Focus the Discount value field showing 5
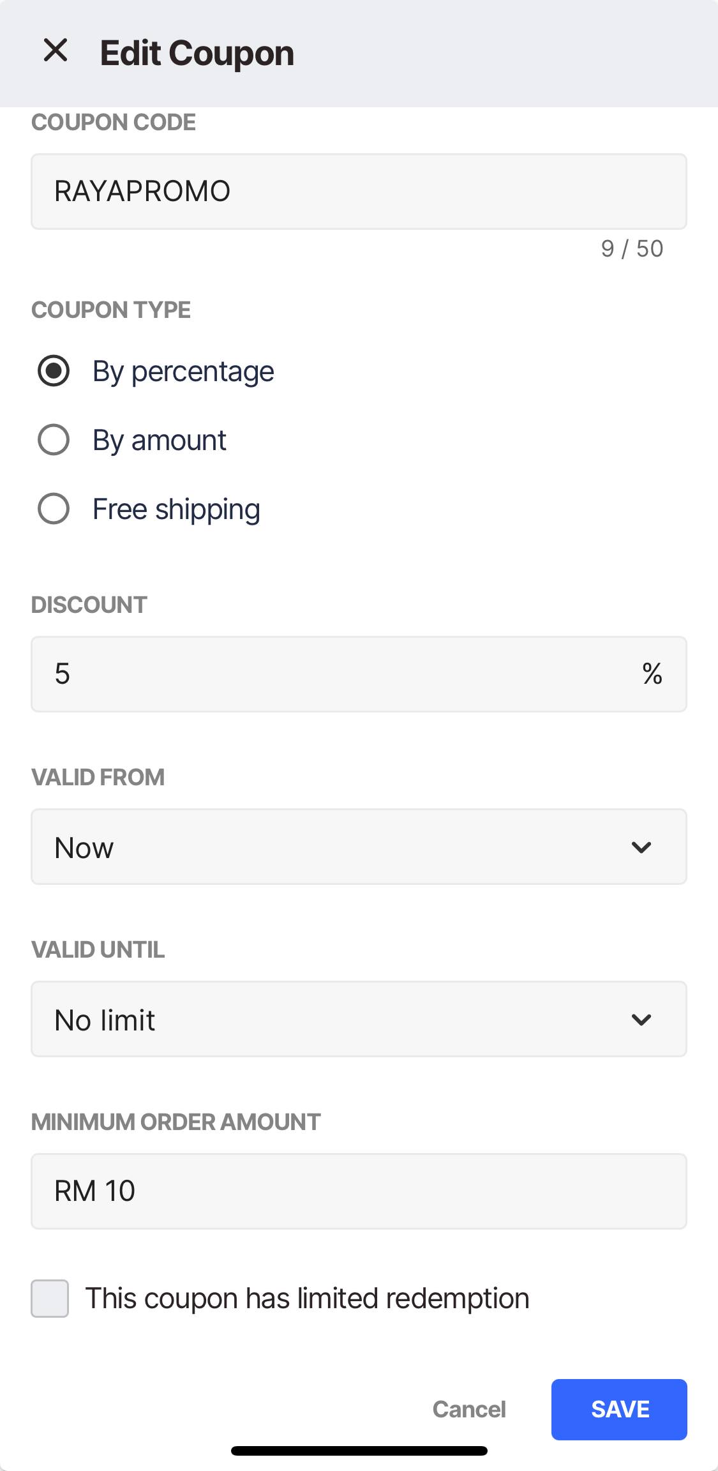Viewport: 718px width, 1471px height. [359, 674]
